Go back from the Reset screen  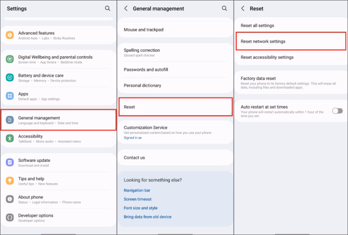[x=243, y=9]
